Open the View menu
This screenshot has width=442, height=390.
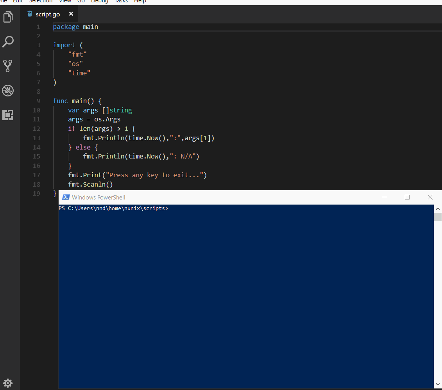65,2
